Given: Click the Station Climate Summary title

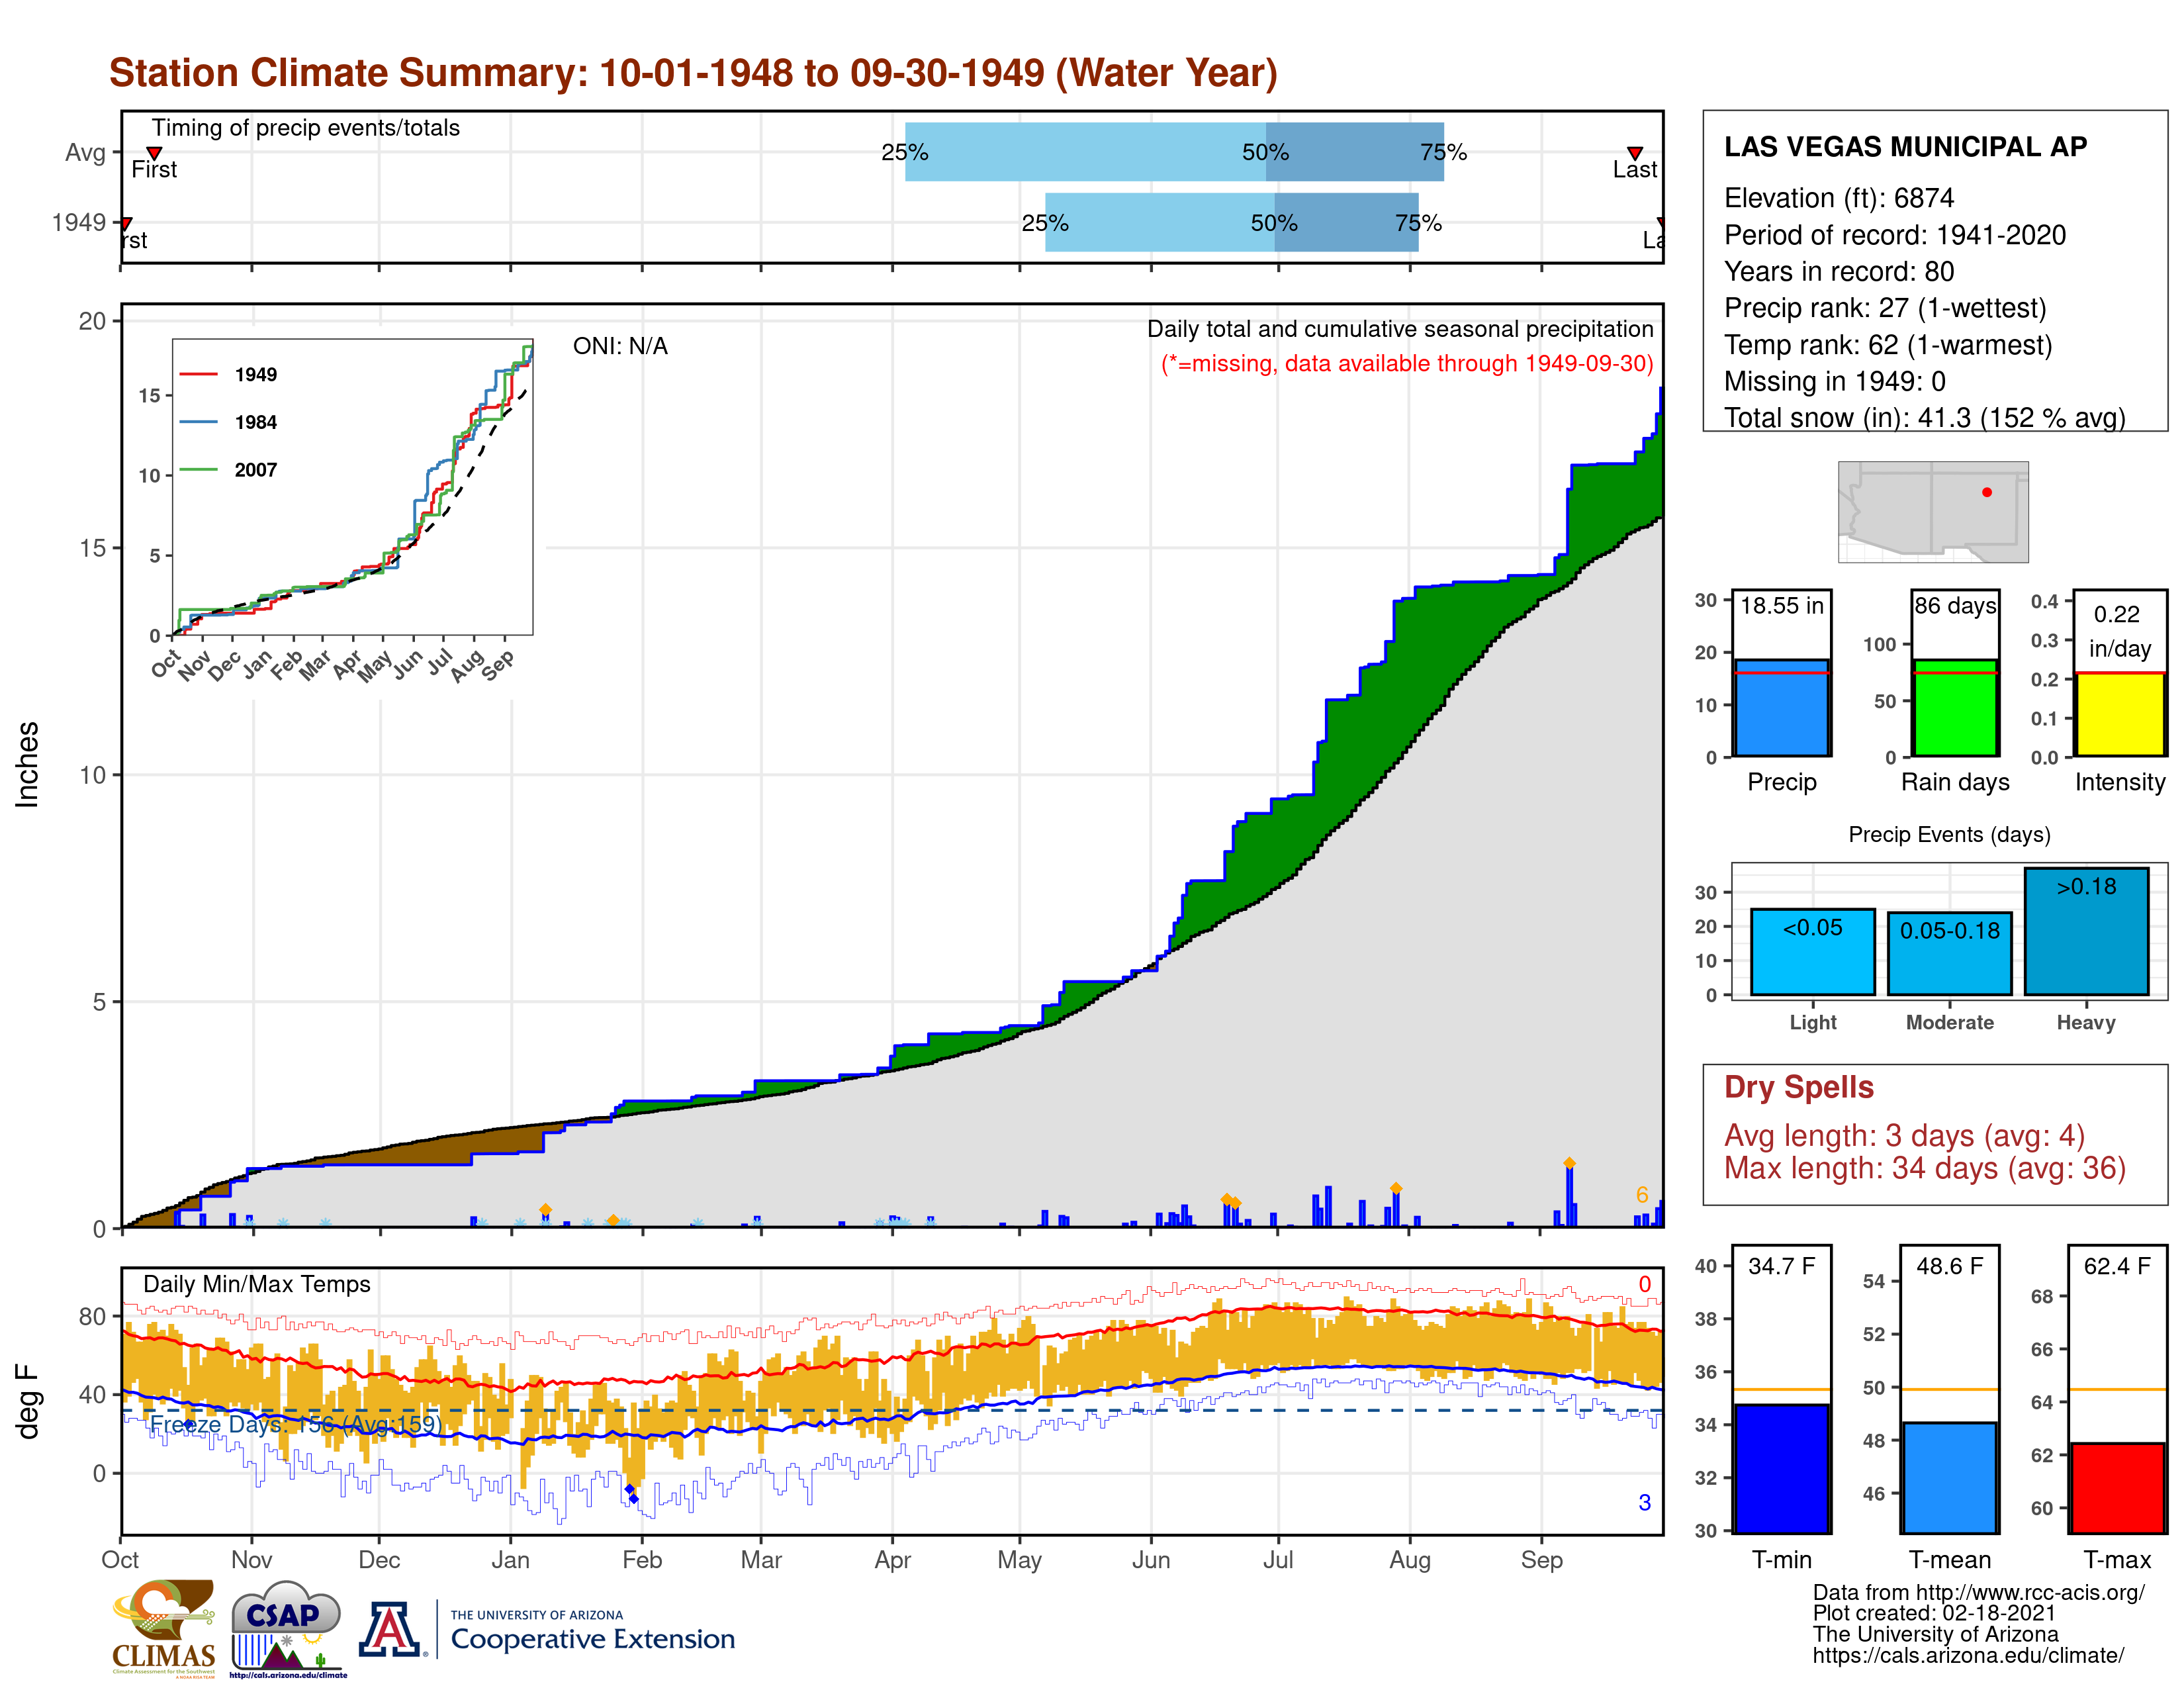Looking at the screenshot, I should pyautogui.click(x=693, y=73).
